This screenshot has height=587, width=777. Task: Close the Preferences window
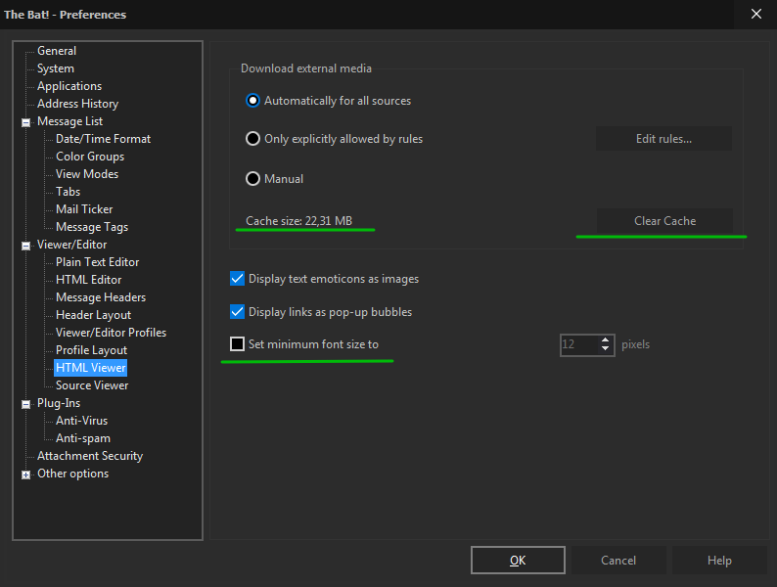click(756, 14)
